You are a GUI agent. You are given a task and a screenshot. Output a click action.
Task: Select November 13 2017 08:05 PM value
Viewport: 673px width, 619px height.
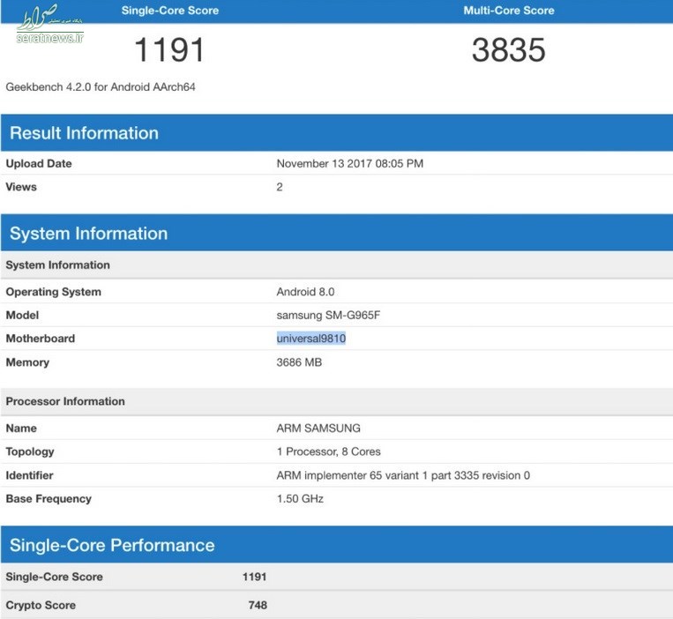coord(350,163)
